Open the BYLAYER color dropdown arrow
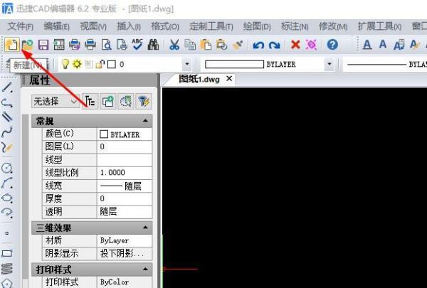This screenshot has width=427, height=288. pos(330,64)
